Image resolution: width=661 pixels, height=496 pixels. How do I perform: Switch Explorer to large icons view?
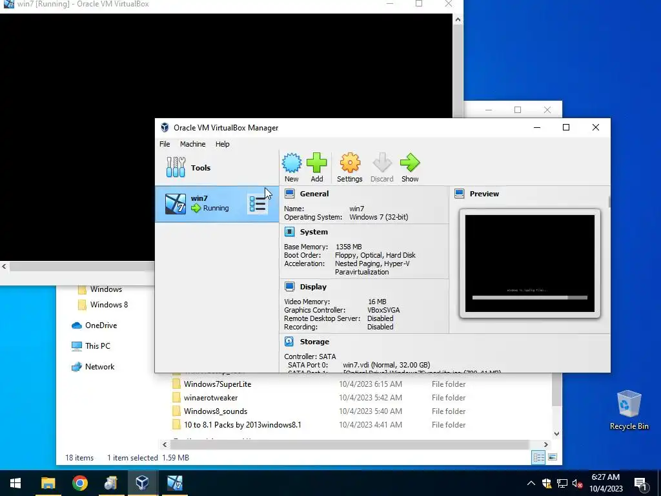[x=553, y=457]
